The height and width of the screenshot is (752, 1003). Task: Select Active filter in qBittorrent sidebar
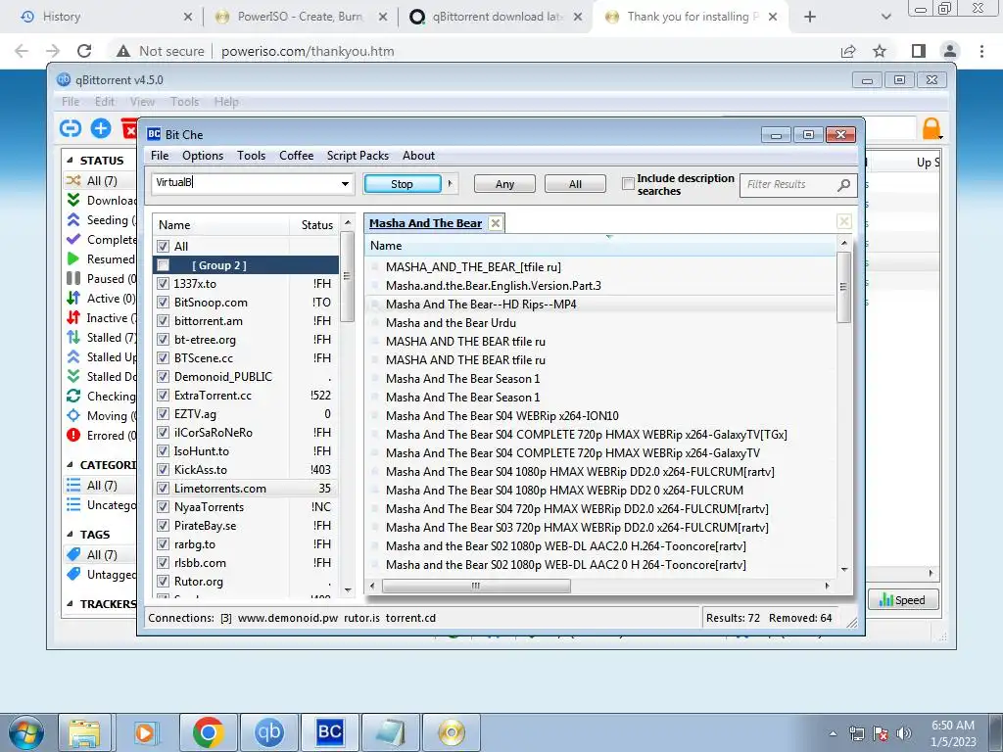pyautogui.click(x=101, y=298)
